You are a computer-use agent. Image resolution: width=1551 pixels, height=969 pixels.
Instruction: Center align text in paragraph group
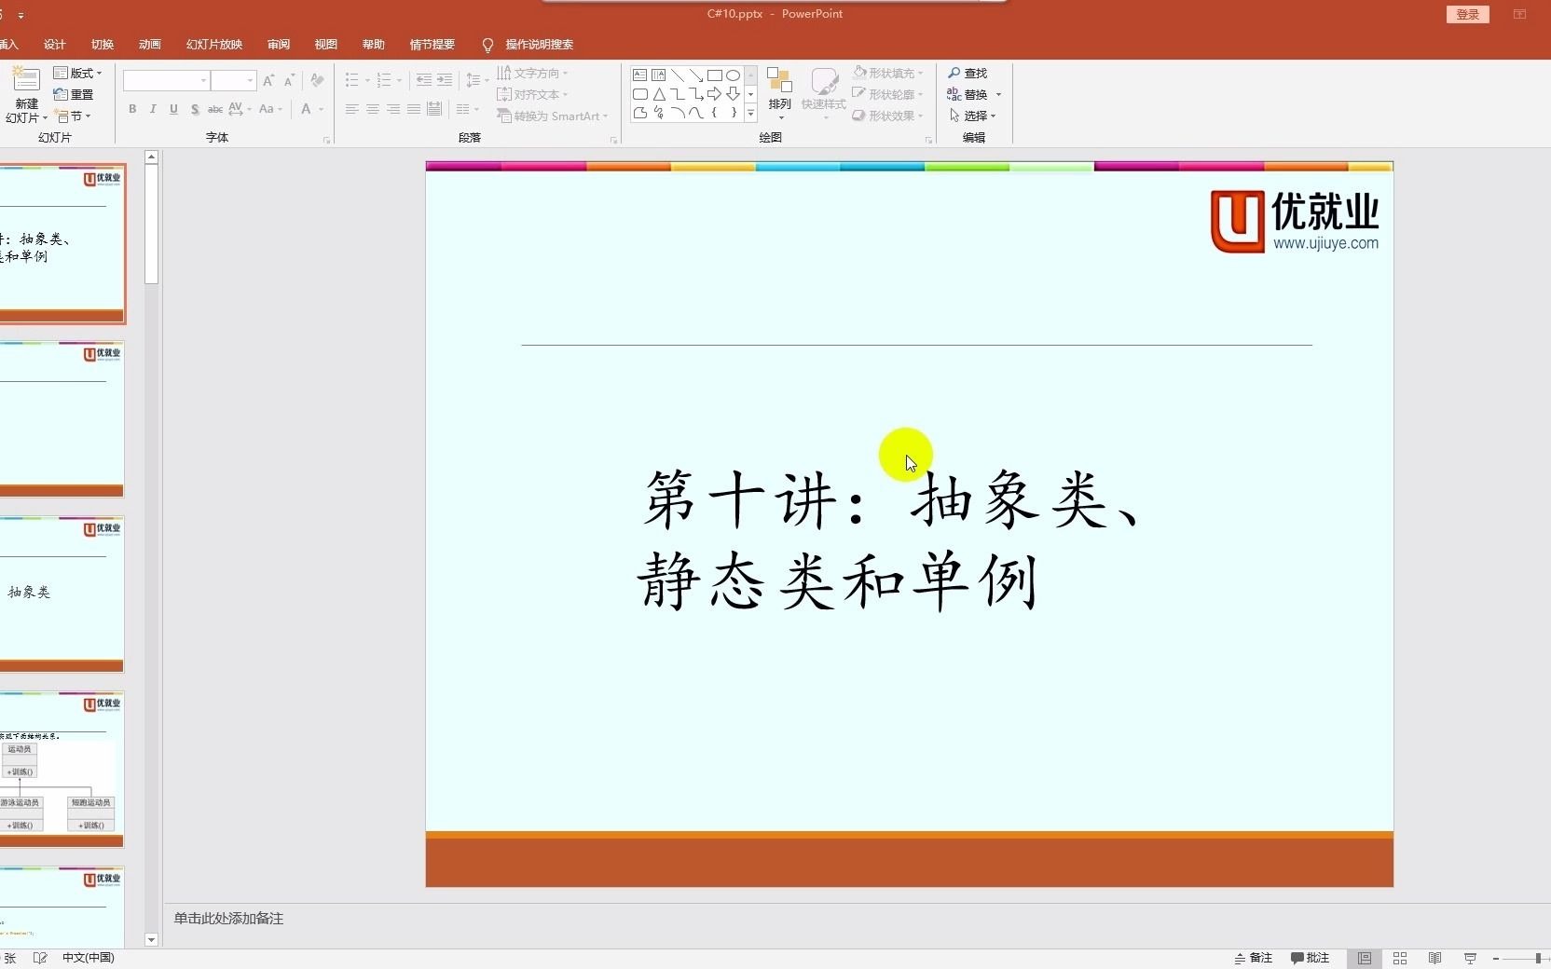(372, 109)
